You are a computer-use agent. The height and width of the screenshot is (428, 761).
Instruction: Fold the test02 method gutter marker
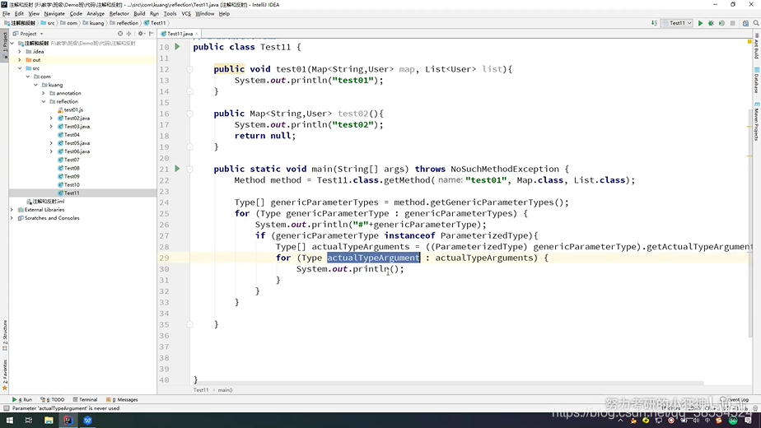coord(189,114)
